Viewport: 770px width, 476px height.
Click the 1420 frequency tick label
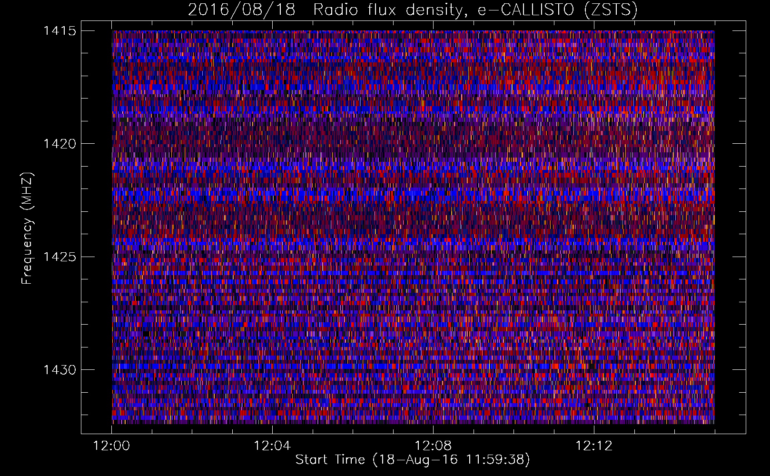click(59, 144)
